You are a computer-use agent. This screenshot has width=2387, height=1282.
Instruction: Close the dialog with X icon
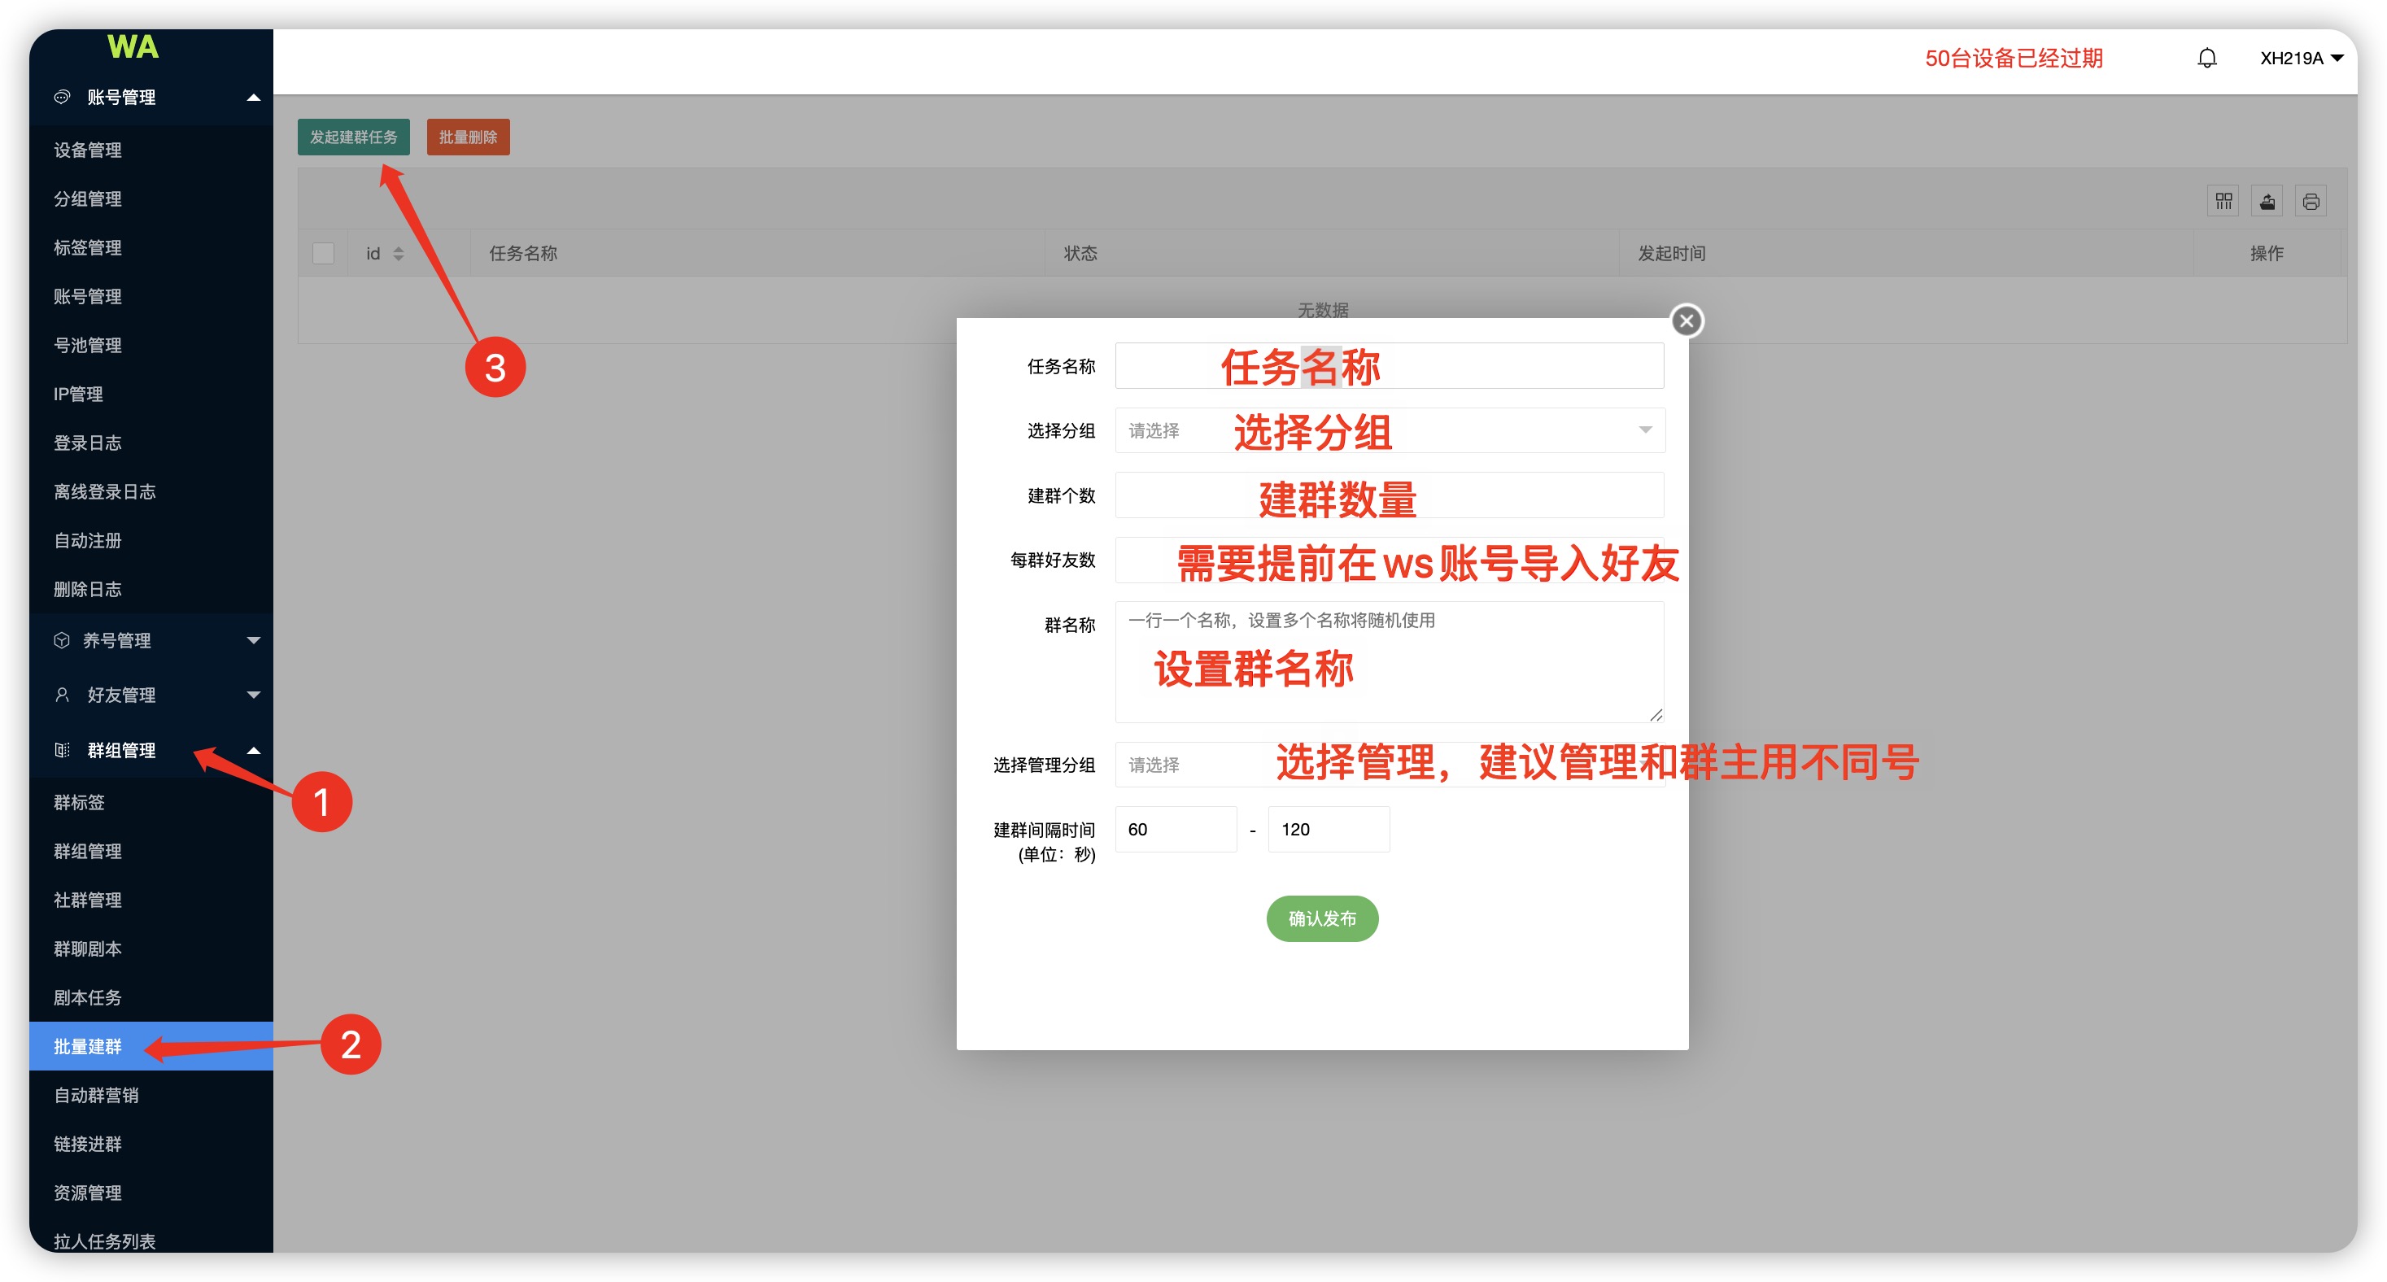1686,321
